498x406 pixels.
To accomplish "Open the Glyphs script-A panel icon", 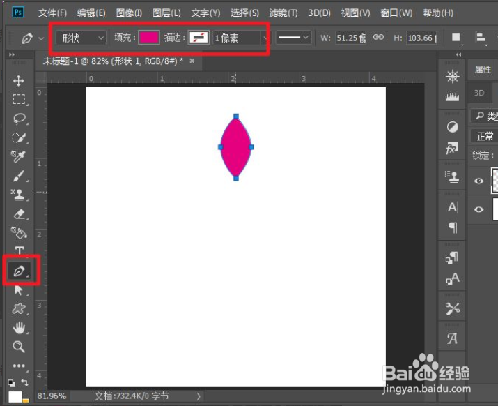I will pos(453,338).
